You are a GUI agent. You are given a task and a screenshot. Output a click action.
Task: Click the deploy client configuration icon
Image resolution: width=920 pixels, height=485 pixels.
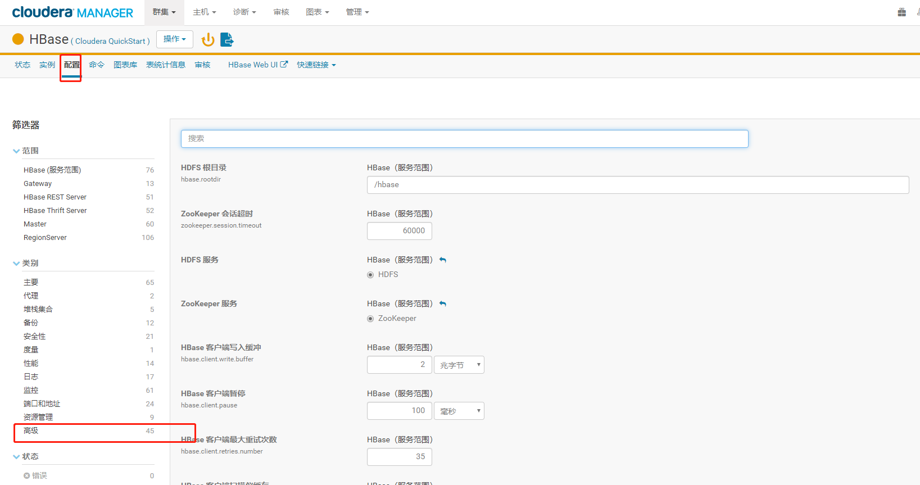[227, 39]
